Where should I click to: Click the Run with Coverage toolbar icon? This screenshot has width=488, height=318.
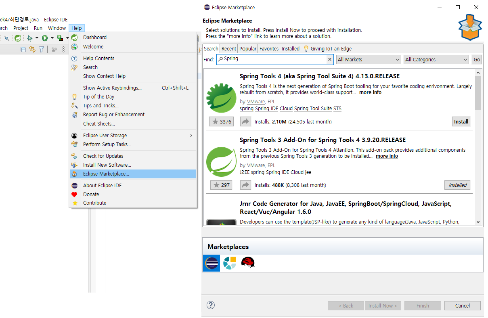pos(60,38)
